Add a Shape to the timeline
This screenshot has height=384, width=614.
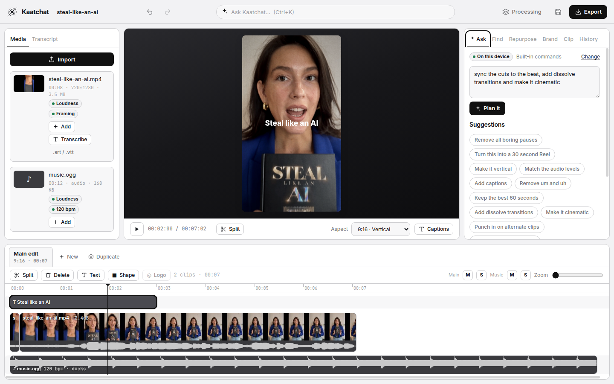(x=124, y=275)
